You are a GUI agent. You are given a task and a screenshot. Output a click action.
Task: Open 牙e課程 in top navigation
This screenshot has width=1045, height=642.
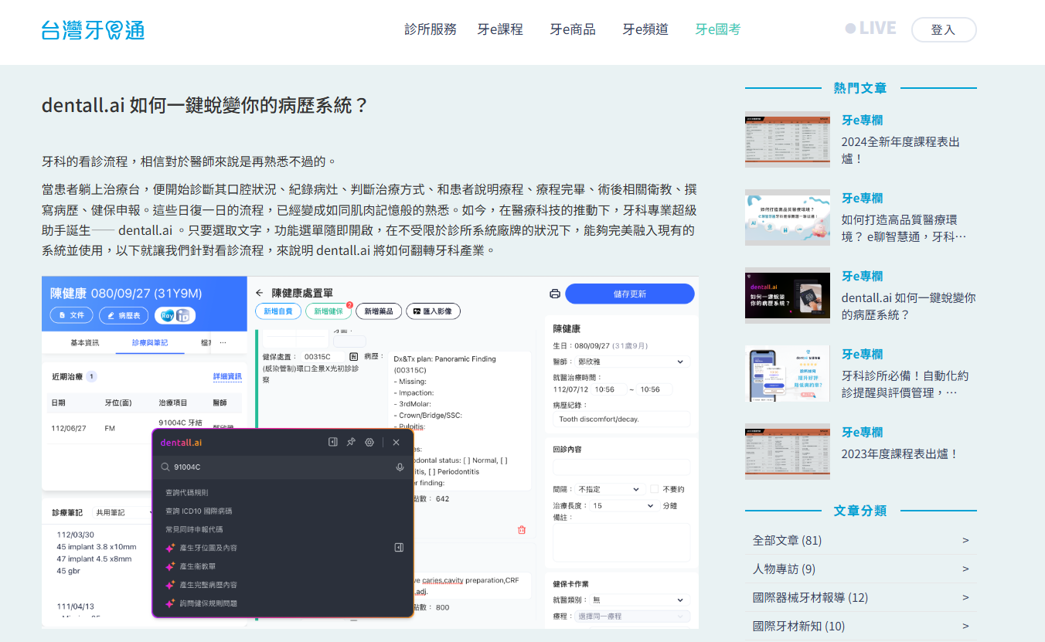pyautogui.click(x=500, y=29)
